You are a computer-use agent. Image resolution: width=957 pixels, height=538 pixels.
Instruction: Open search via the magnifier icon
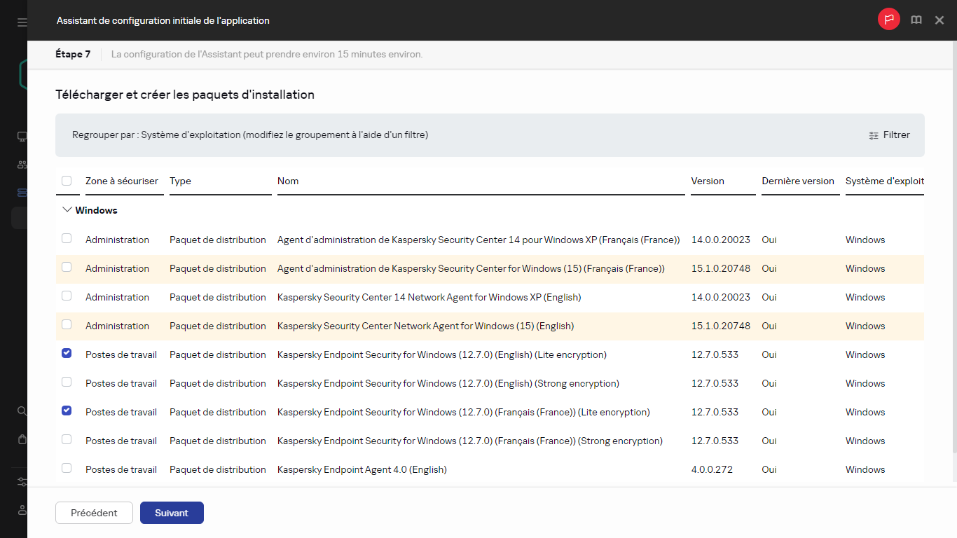21,411
